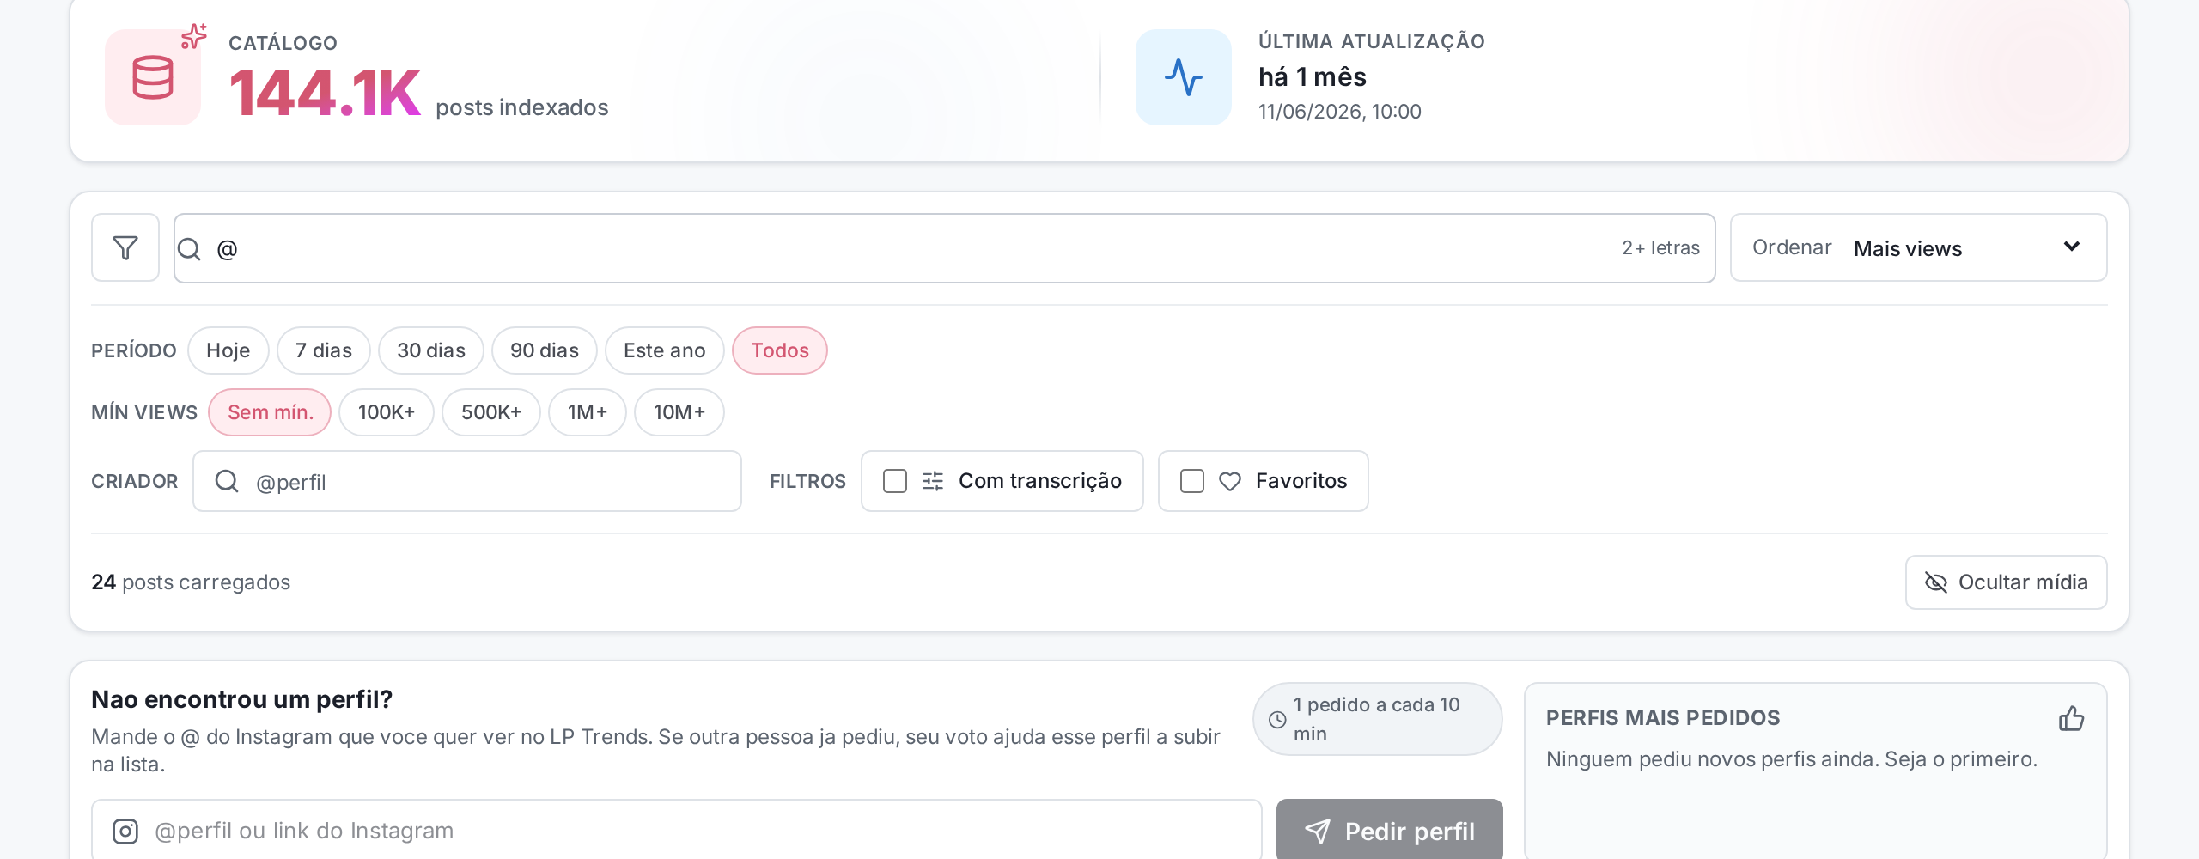2199x859 pixels.
Task: Focus the main @ search input
Action: point(945,248)
